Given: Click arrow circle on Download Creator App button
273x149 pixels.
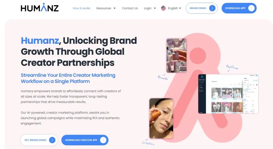Looking at the screenshot, I should coord(103,140).
